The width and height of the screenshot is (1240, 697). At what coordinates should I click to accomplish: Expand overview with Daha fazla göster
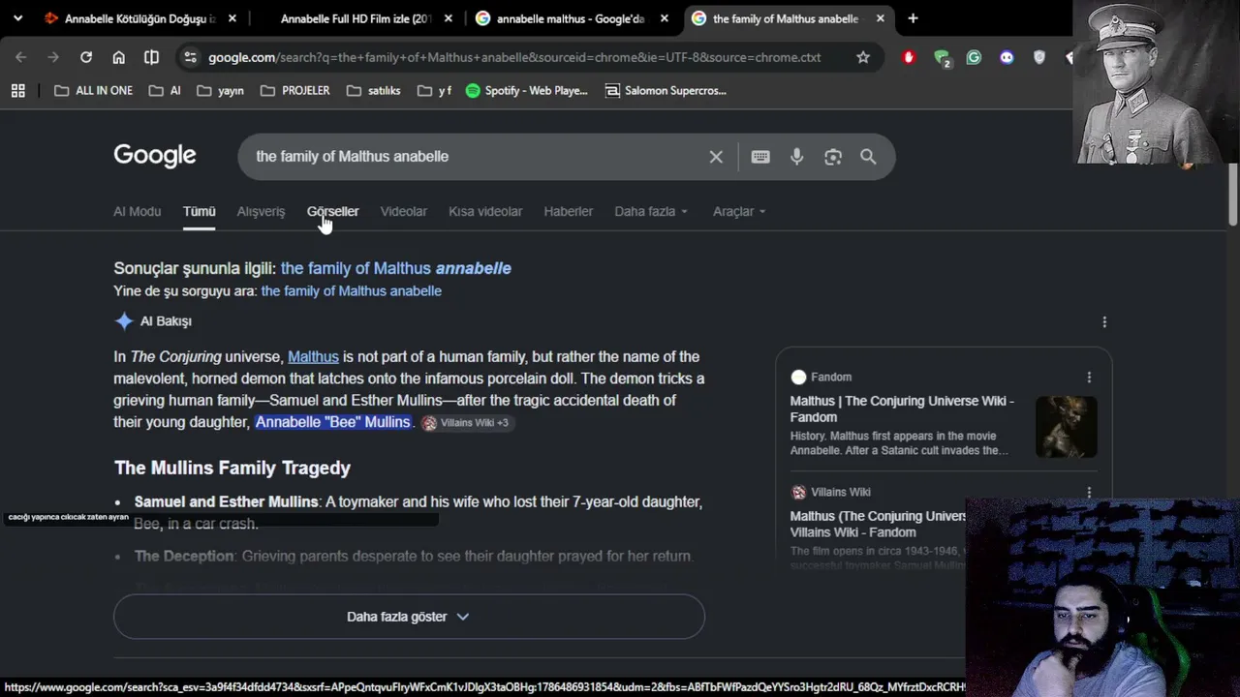pos(409,617)
